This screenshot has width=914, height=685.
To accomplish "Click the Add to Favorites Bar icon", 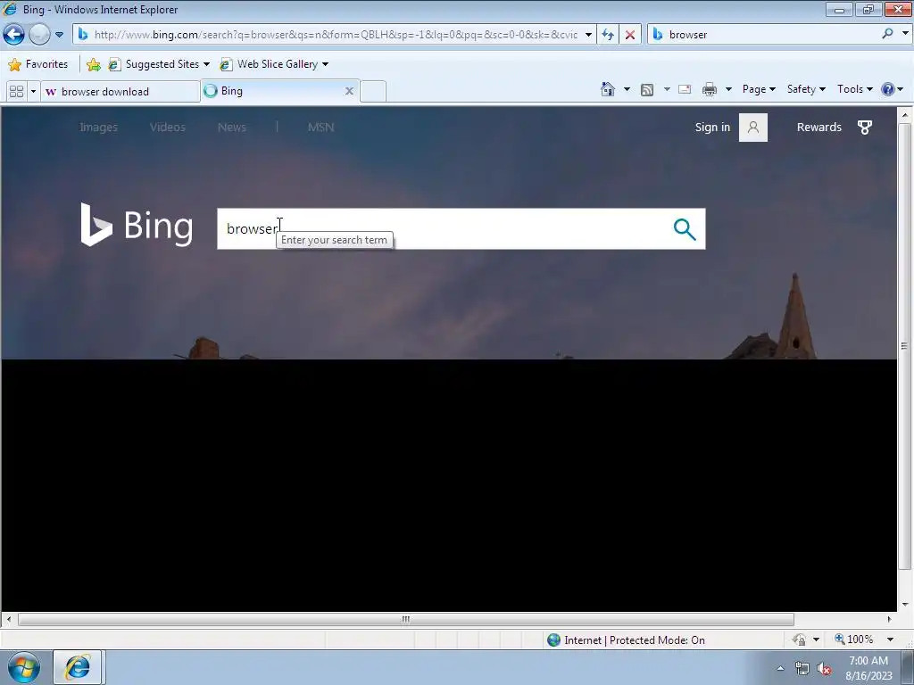I will [93, 64].
